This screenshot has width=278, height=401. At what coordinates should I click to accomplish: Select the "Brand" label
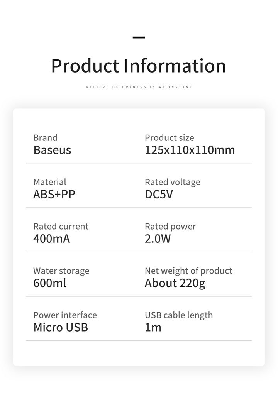[45, 138]
